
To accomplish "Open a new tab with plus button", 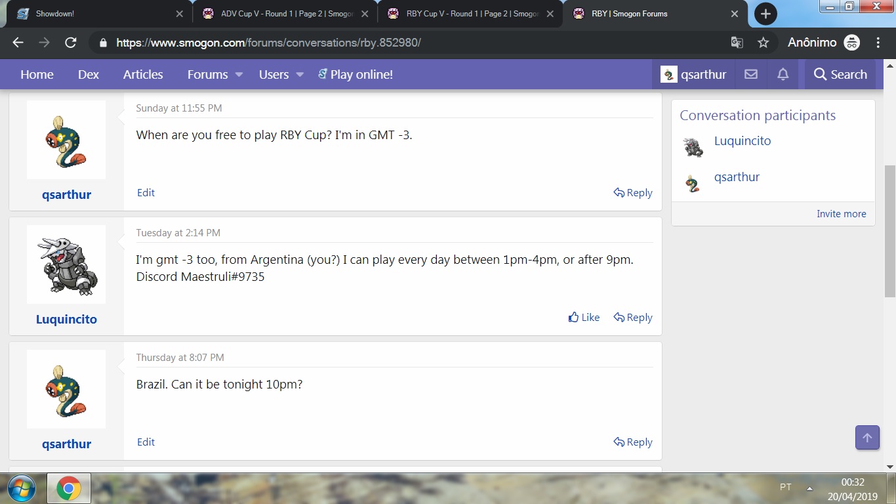I will 765,14.
